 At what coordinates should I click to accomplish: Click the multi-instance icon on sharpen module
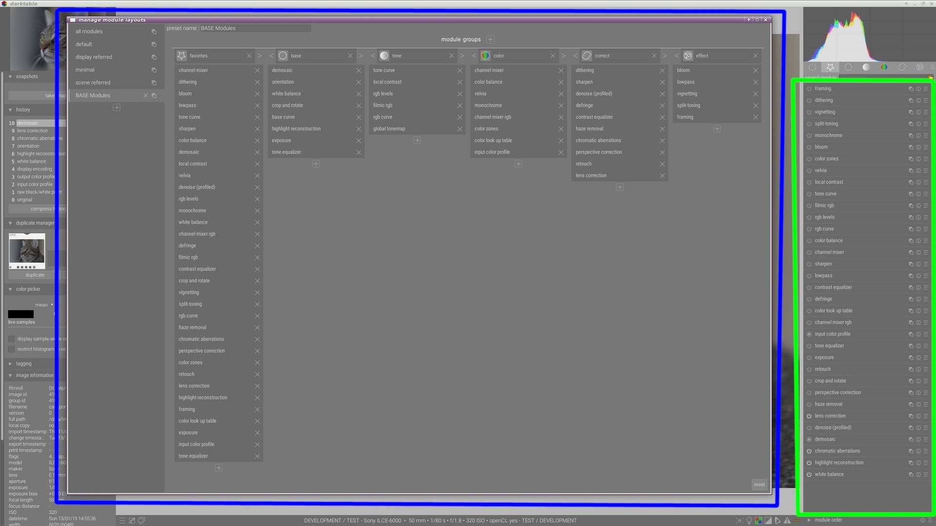pyautogui.click(x=911, y=264)
